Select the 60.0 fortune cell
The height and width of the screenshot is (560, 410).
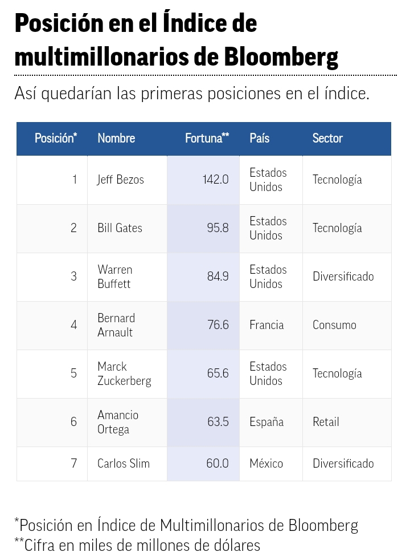coord(217,464)
